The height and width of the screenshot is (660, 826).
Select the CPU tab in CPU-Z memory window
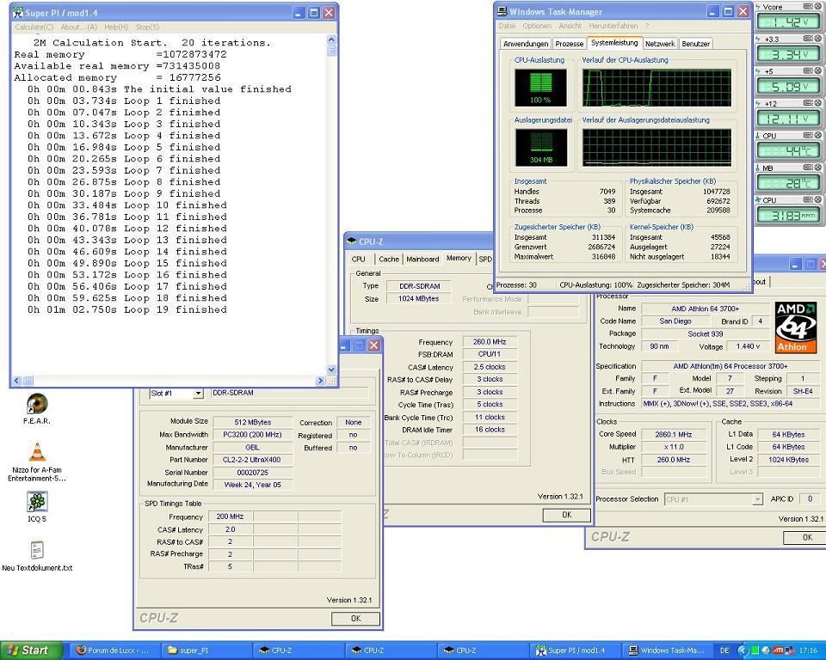coord(358,259)
